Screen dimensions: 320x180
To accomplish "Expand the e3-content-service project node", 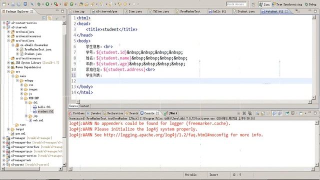I will [4, 23].
